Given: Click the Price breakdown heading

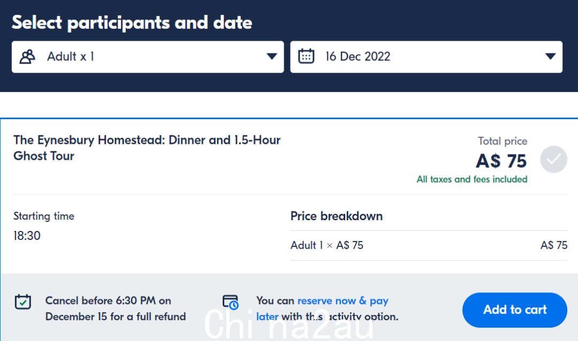Looking at the screenshot, I should point(337,216).
